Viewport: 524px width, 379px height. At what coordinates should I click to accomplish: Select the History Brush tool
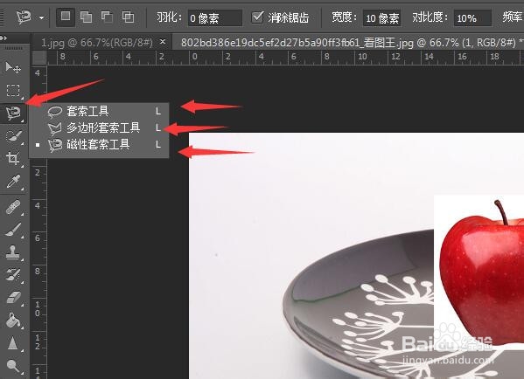pos(13,275)
